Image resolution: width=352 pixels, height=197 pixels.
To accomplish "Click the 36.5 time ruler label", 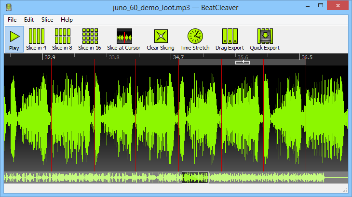I will click(307, 57).
